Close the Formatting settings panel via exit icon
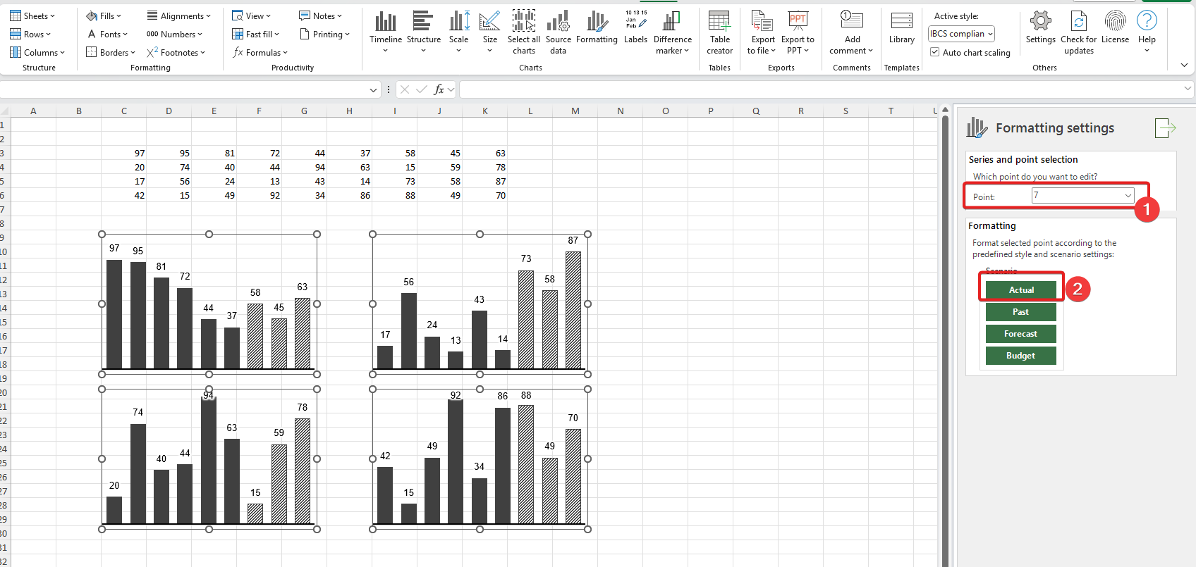This screenshot has height=567, width=1196. coord(1164,128)
